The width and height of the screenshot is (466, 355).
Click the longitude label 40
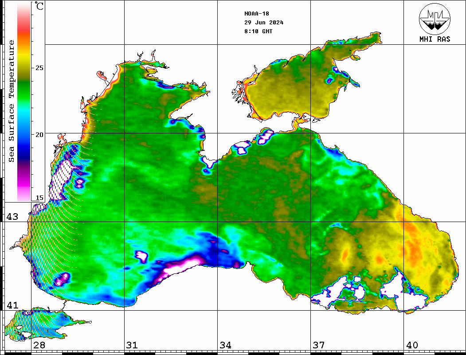coord(412,345)
